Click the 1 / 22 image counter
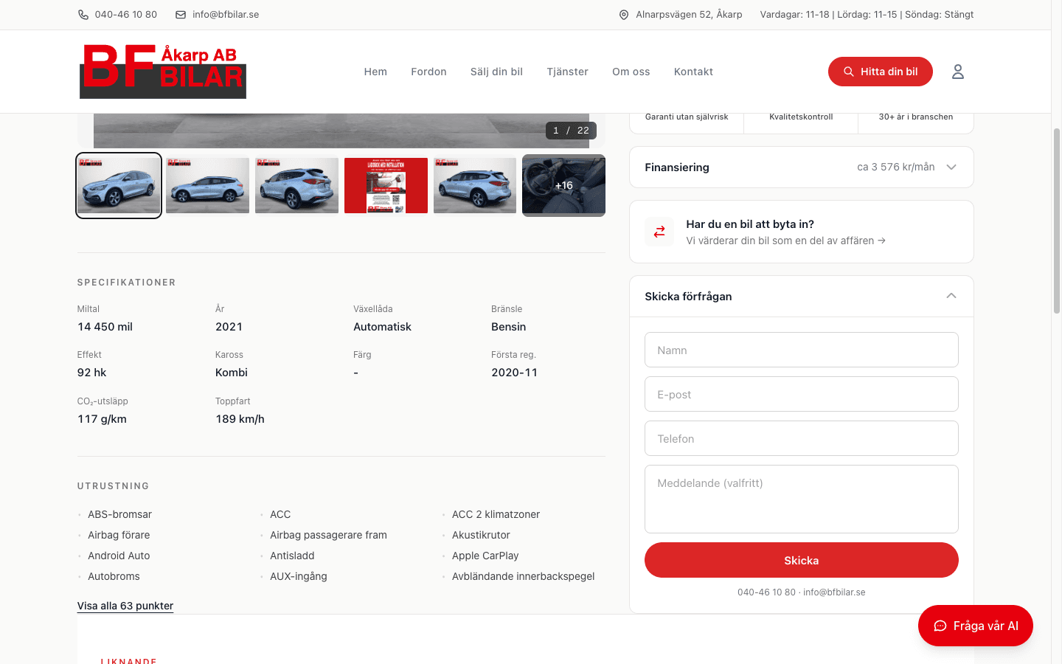 [x=571, y=131]
